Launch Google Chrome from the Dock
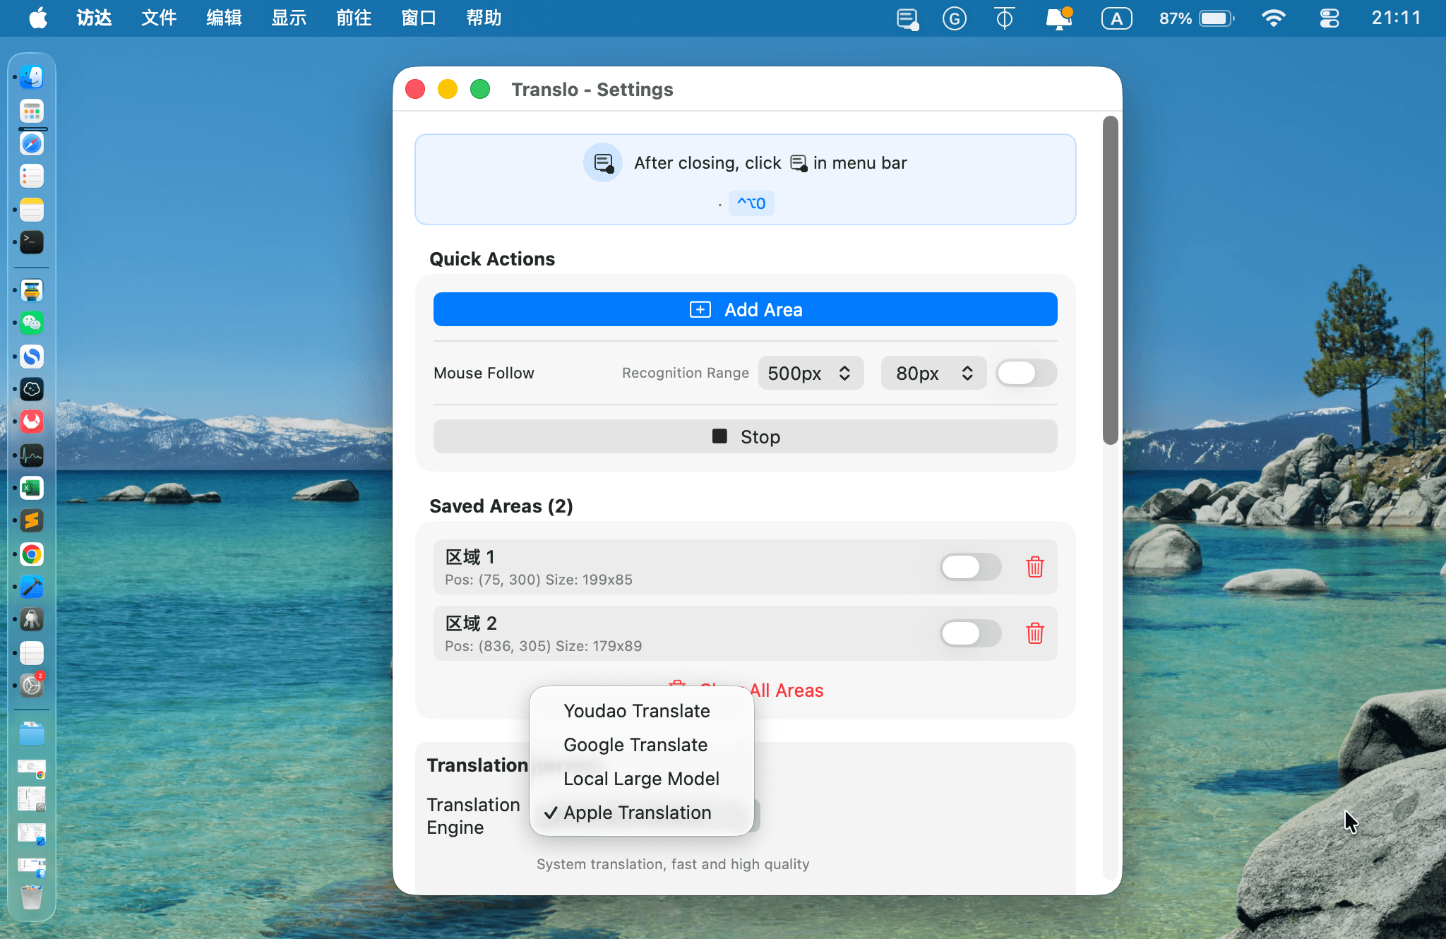Image resolution: width=1446 pixels, height=939 pixels. 32,554
